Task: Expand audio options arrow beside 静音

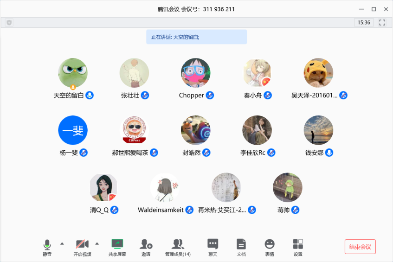Action: (x=62, y=243)
